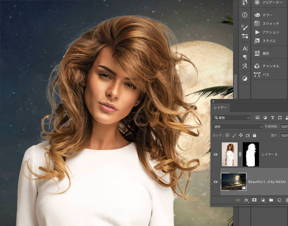Click the link layers icon at panel bottom
This screenshot has width=288, height=226.
(x=238, y=200)
